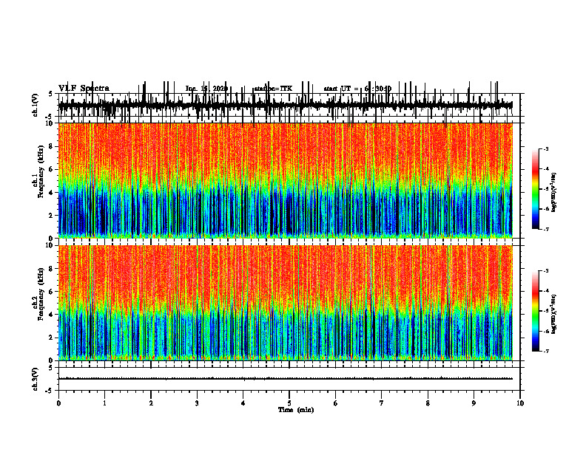Click time axis tick label '2'
Screen dimensions: 586x452
151,403
